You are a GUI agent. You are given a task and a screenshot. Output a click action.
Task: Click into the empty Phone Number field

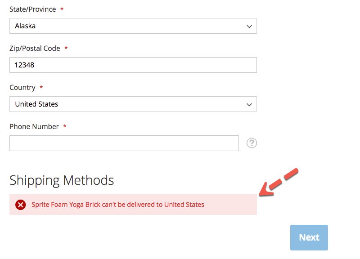pos(124,143)
